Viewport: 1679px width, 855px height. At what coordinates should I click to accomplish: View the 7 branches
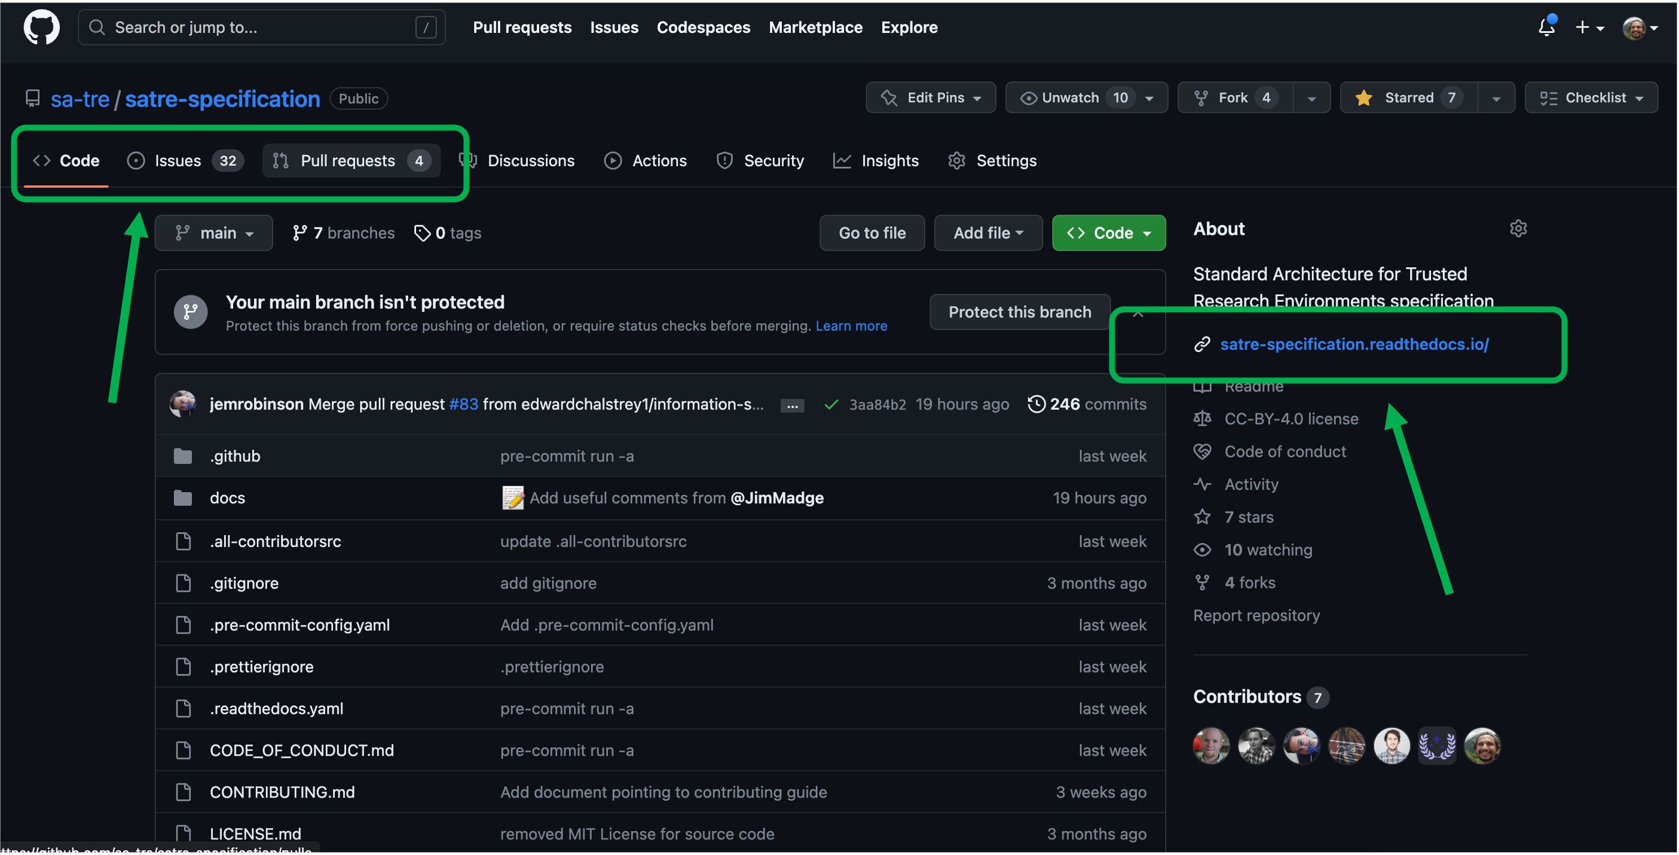pyautogui.click(x=344, y=233)
